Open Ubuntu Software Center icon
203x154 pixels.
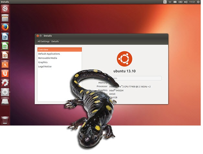coord(5,64)
